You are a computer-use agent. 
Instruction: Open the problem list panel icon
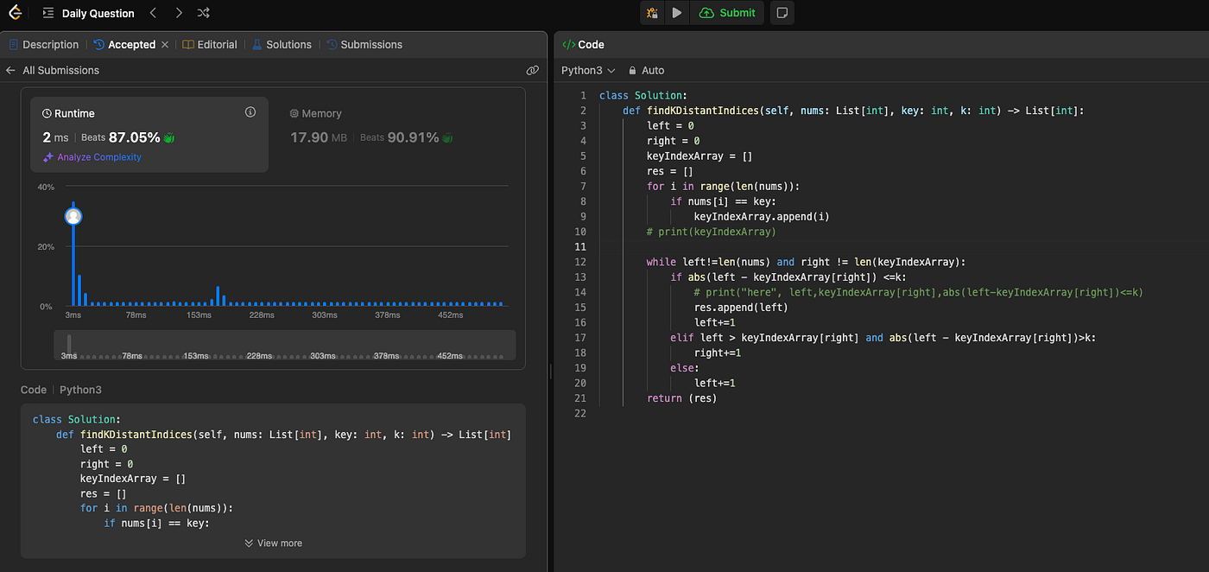[x=47, y=13]
